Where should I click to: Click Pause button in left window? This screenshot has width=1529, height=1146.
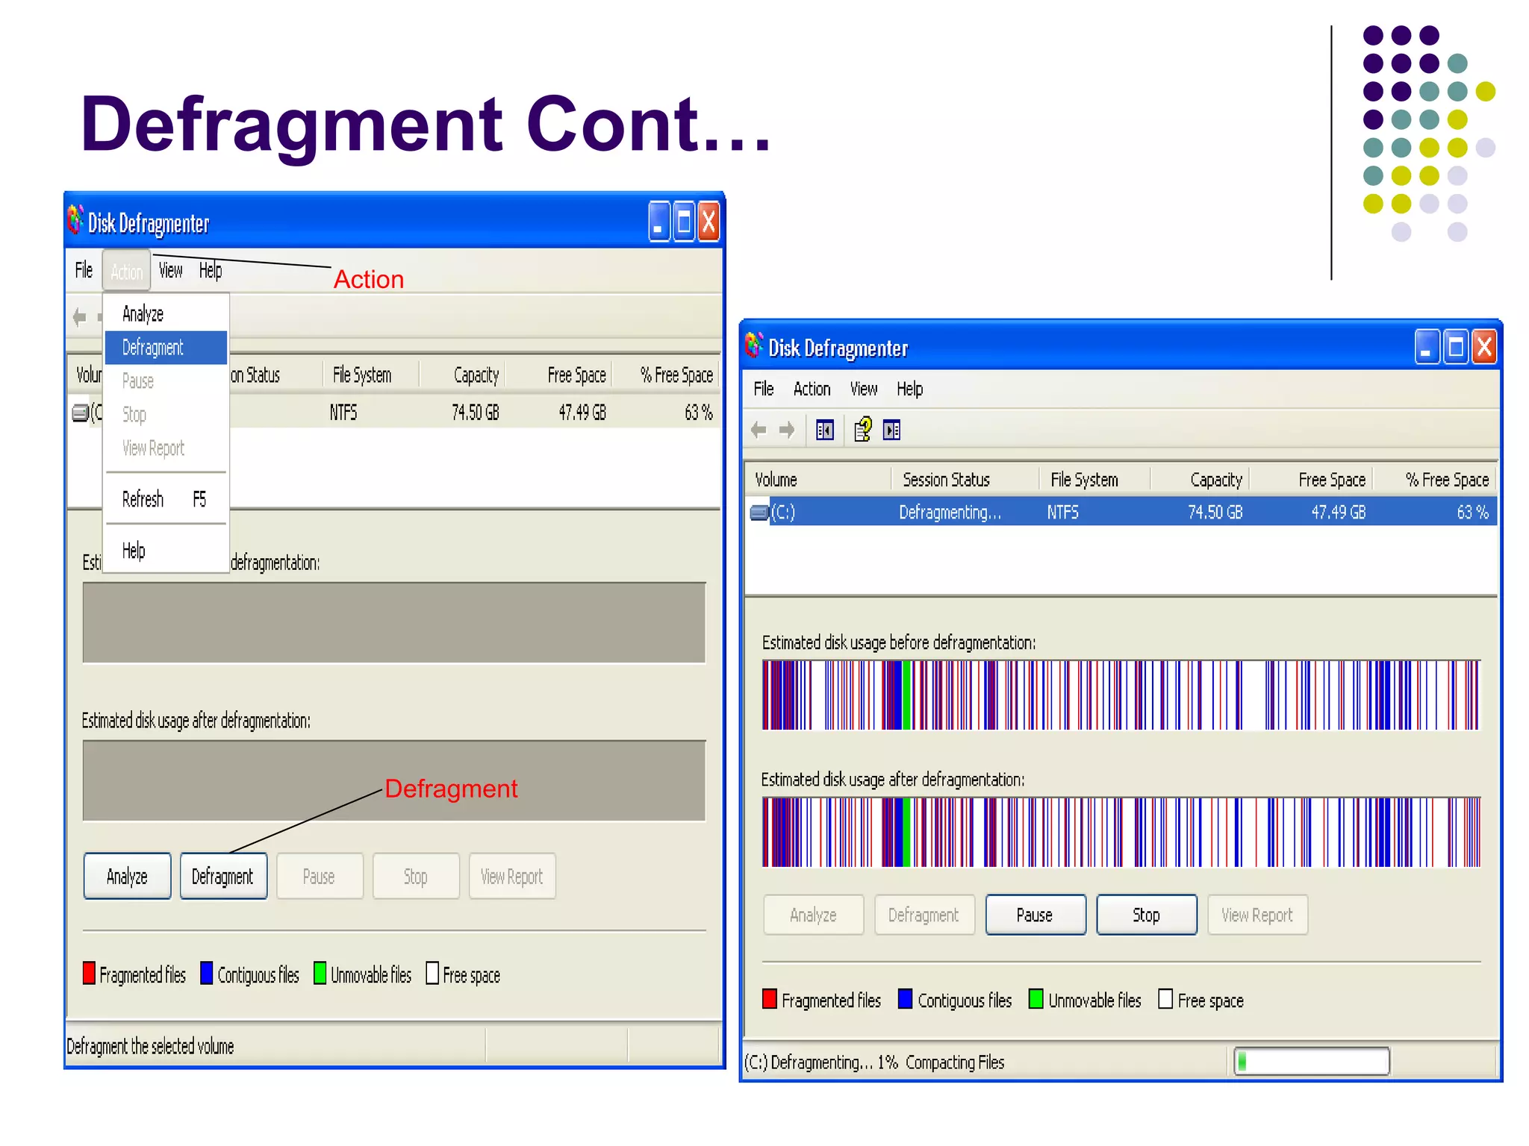click(x=320, y=877)
